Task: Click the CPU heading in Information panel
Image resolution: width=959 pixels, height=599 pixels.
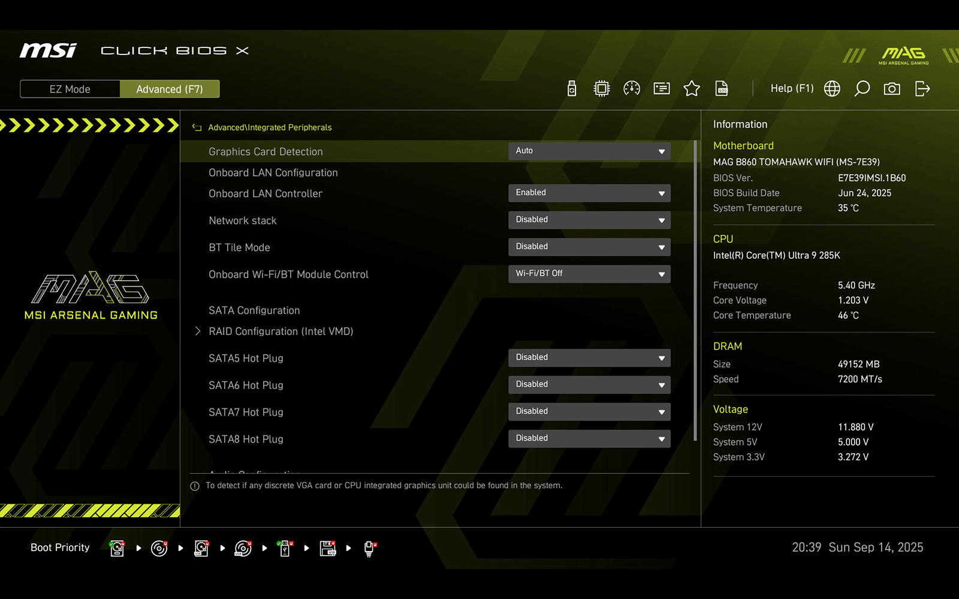Action: tap(723, 239)
